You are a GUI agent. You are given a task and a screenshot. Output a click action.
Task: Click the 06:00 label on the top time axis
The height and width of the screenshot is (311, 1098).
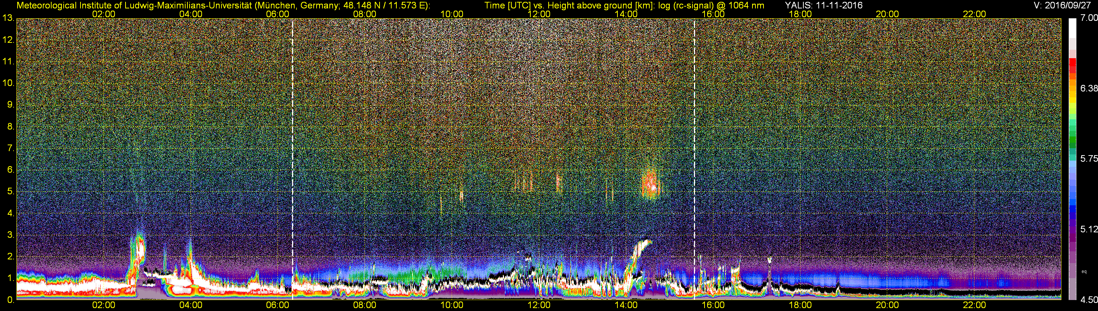click(277, 14)
